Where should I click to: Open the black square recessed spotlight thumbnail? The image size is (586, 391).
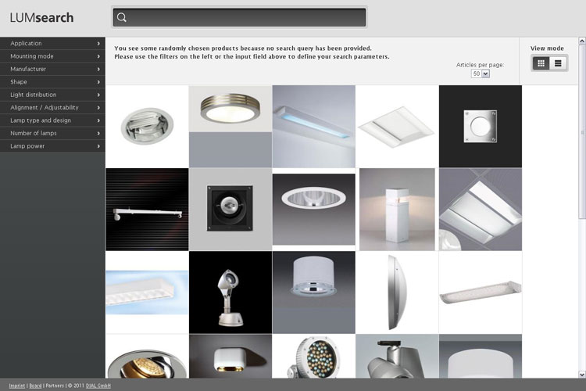point(230,209)
